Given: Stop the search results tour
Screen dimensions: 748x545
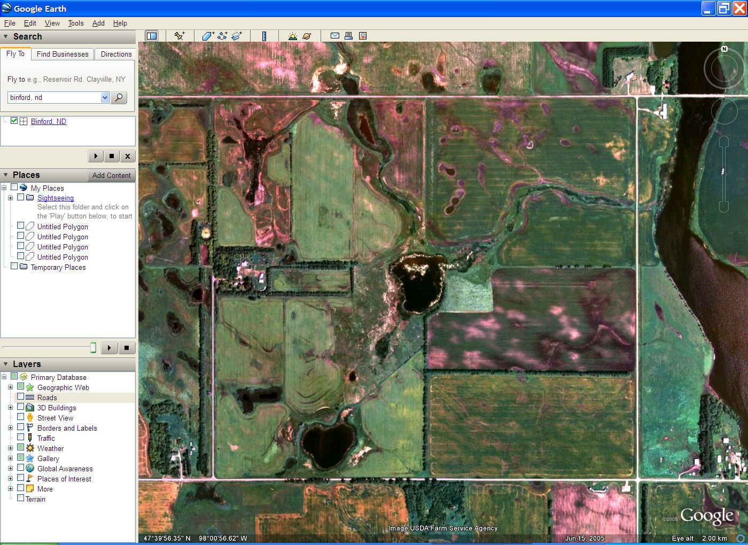Looking at the screenshot, I should point(112,156).
